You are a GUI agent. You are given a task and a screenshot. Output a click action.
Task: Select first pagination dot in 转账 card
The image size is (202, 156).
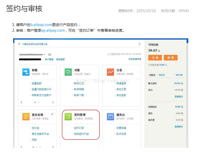pyautogui.click(x=35, y=102)
